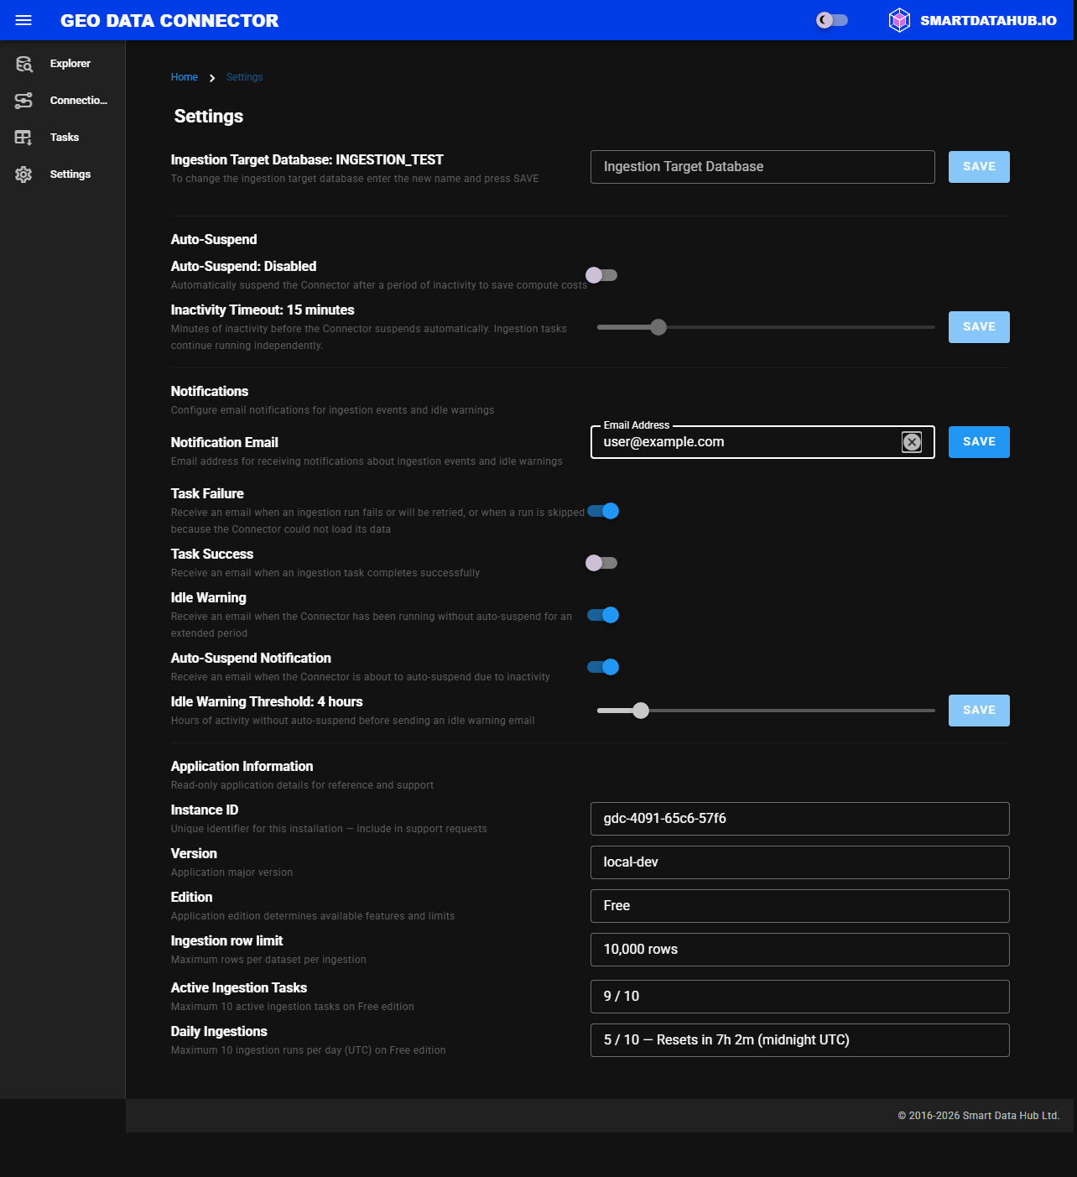Enable Task Success email notifications
The image size is (1077, 1177).
(601, 563)
